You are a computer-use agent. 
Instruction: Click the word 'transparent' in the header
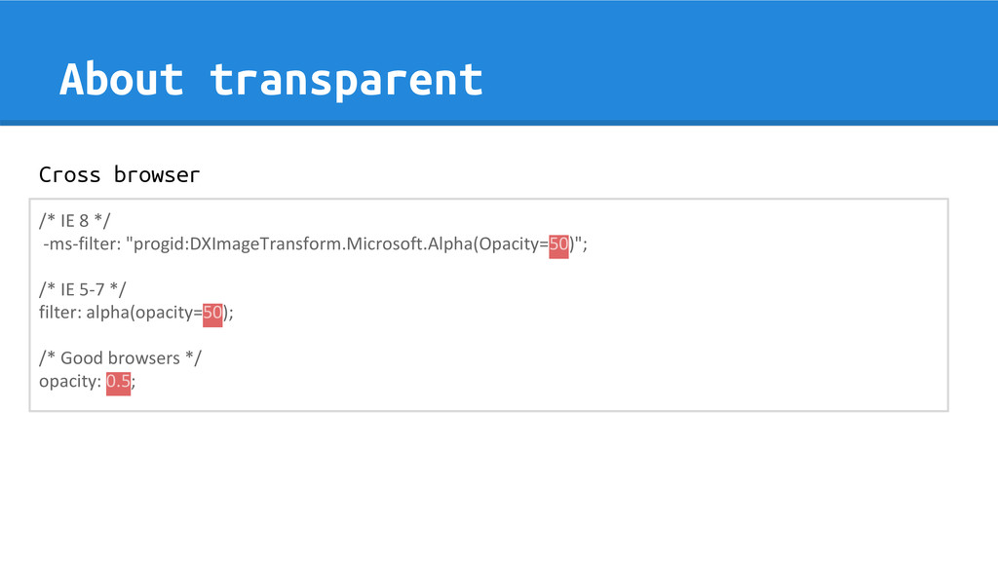click(x=347, y=81)
